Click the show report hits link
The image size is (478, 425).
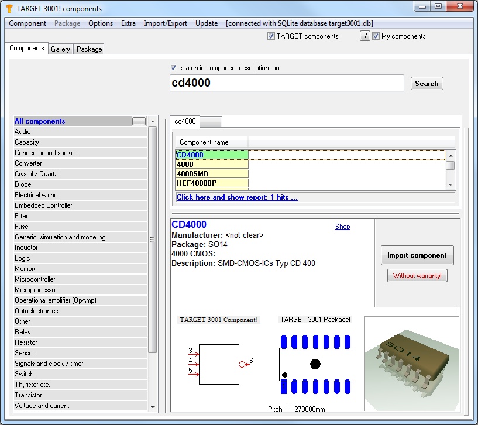click(x=237, y=197)
